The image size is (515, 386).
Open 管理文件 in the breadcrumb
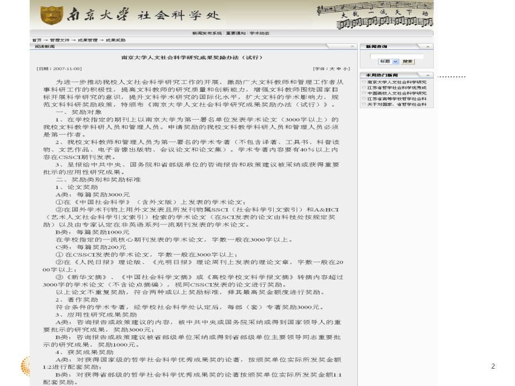(59, 40)
